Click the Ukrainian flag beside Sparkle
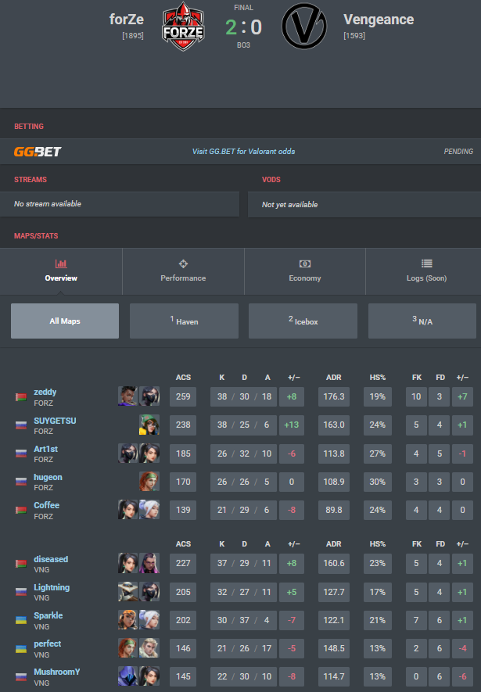This screenshot has height=692, width=481. (x=21, y=621)
